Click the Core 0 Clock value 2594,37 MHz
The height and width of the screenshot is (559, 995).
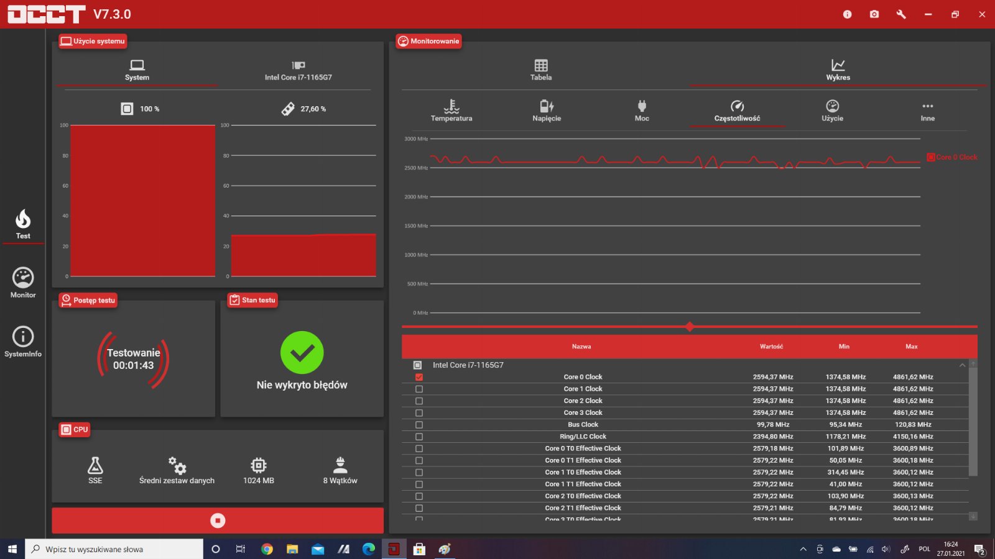[x=773, y=377]
